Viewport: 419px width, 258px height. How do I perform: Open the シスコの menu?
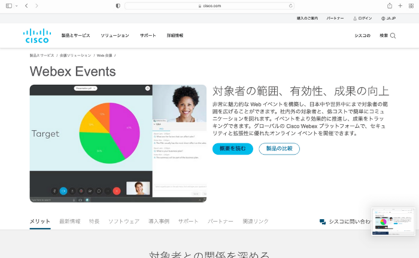[x=362, y=35]
